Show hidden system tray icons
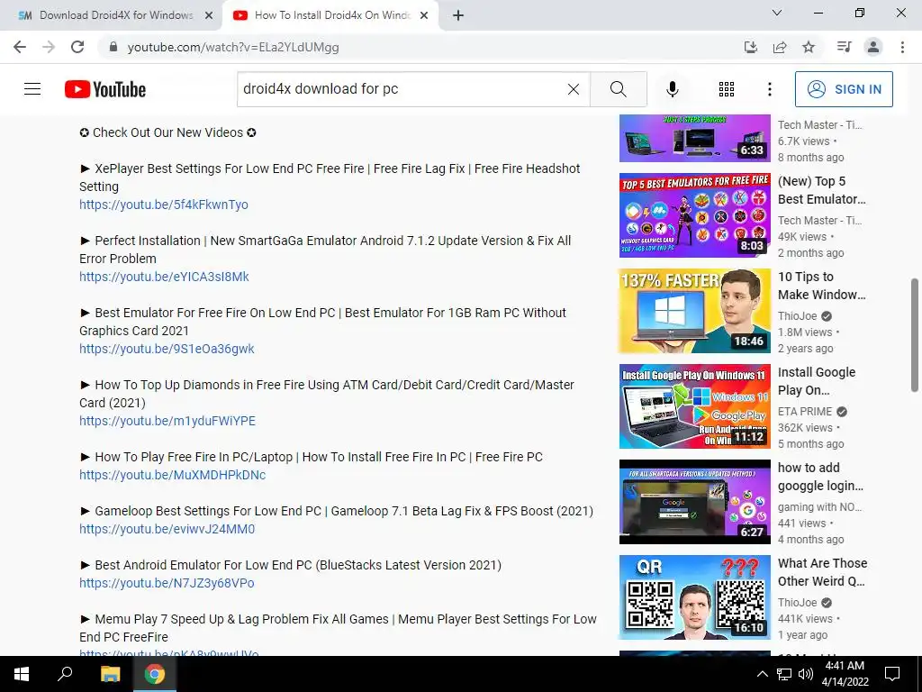Image resolution: width=922 pixels, height=692 pixels. pyautogui.click(x=762, y=674)
